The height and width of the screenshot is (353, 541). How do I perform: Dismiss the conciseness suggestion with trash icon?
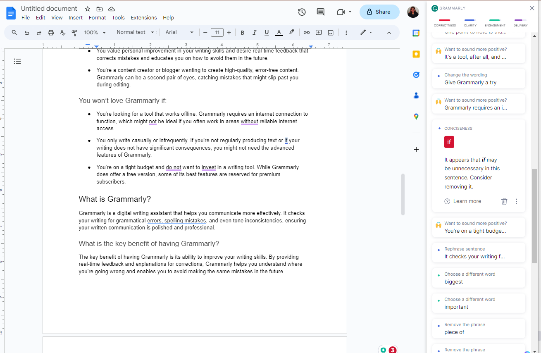(x=504, y=201)
